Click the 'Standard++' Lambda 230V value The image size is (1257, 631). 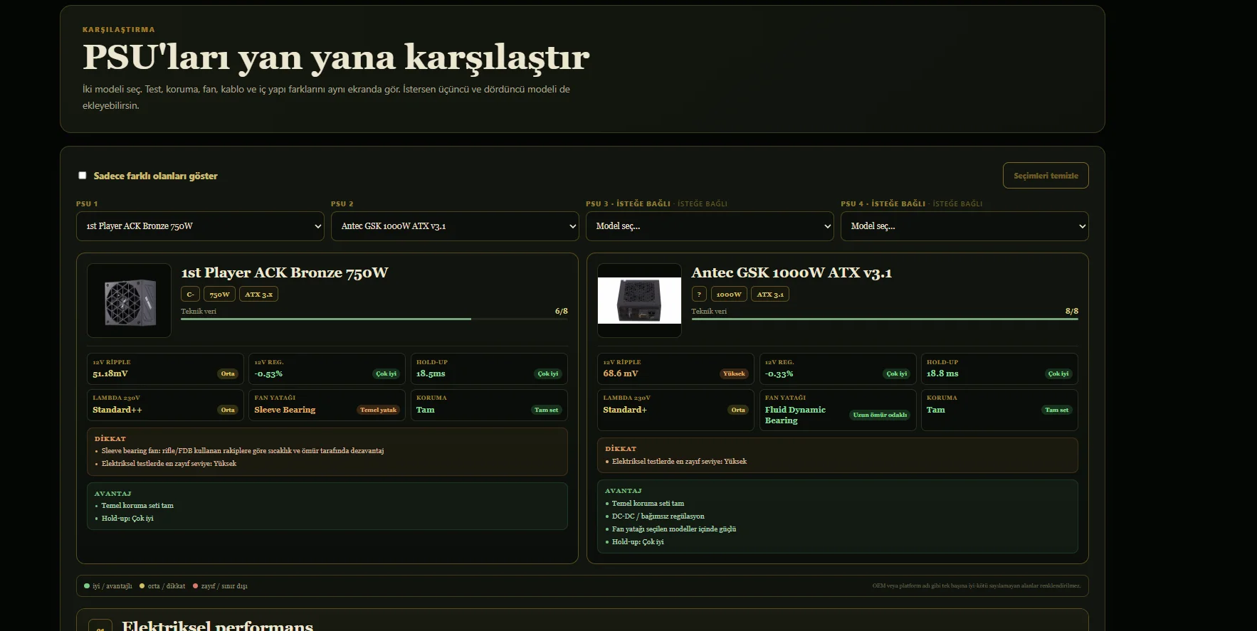(117, 410)
